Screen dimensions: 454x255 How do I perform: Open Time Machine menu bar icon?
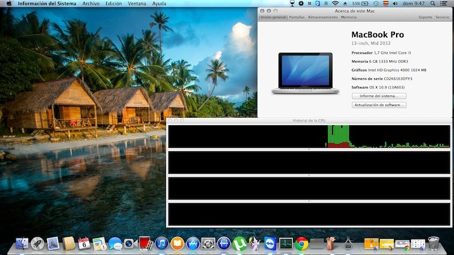click(x=376, y=3)
